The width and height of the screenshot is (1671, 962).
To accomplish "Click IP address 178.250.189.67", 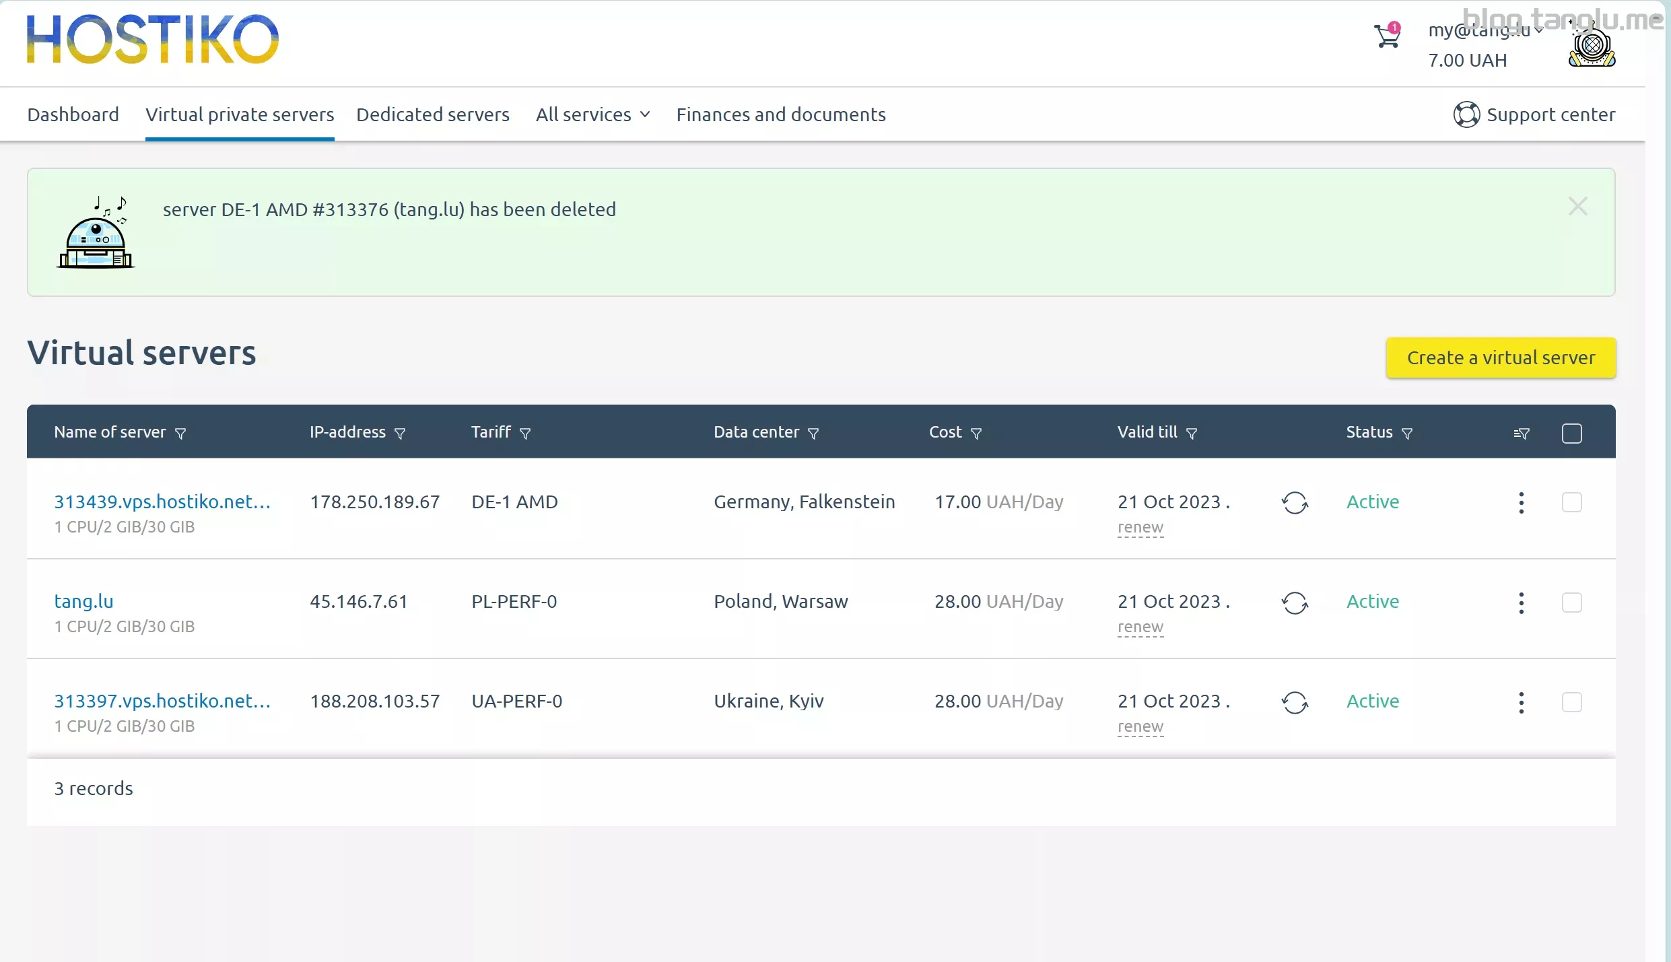I will 375,502.
